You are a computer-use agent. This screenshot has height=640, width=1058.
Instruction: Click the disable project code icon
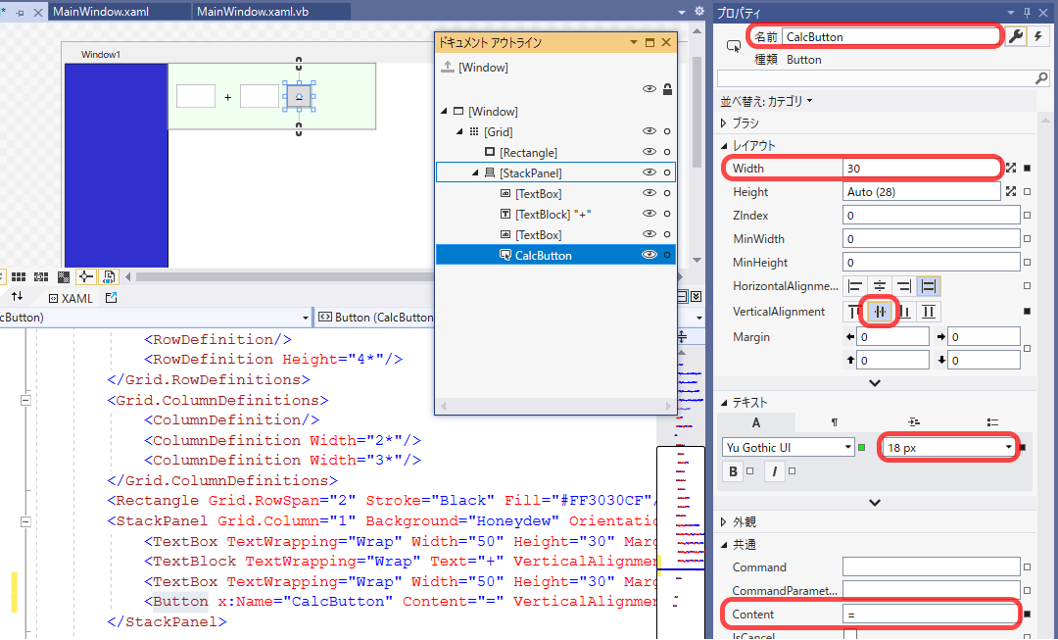108,276
